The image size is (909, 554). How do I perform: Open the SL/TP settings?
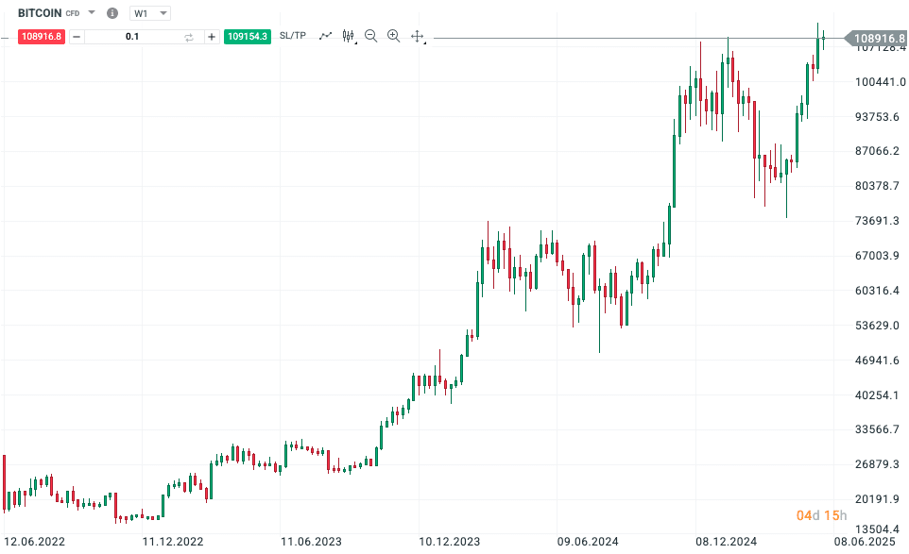293,35
